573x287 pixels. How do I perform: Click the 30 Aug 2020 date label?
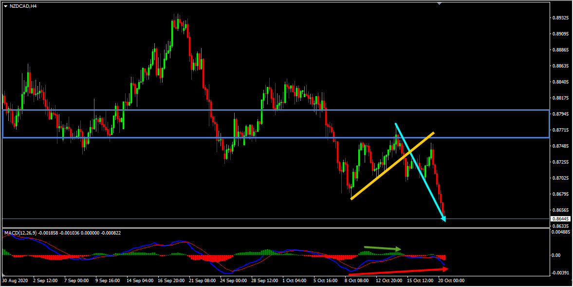(x=14, y=281)
